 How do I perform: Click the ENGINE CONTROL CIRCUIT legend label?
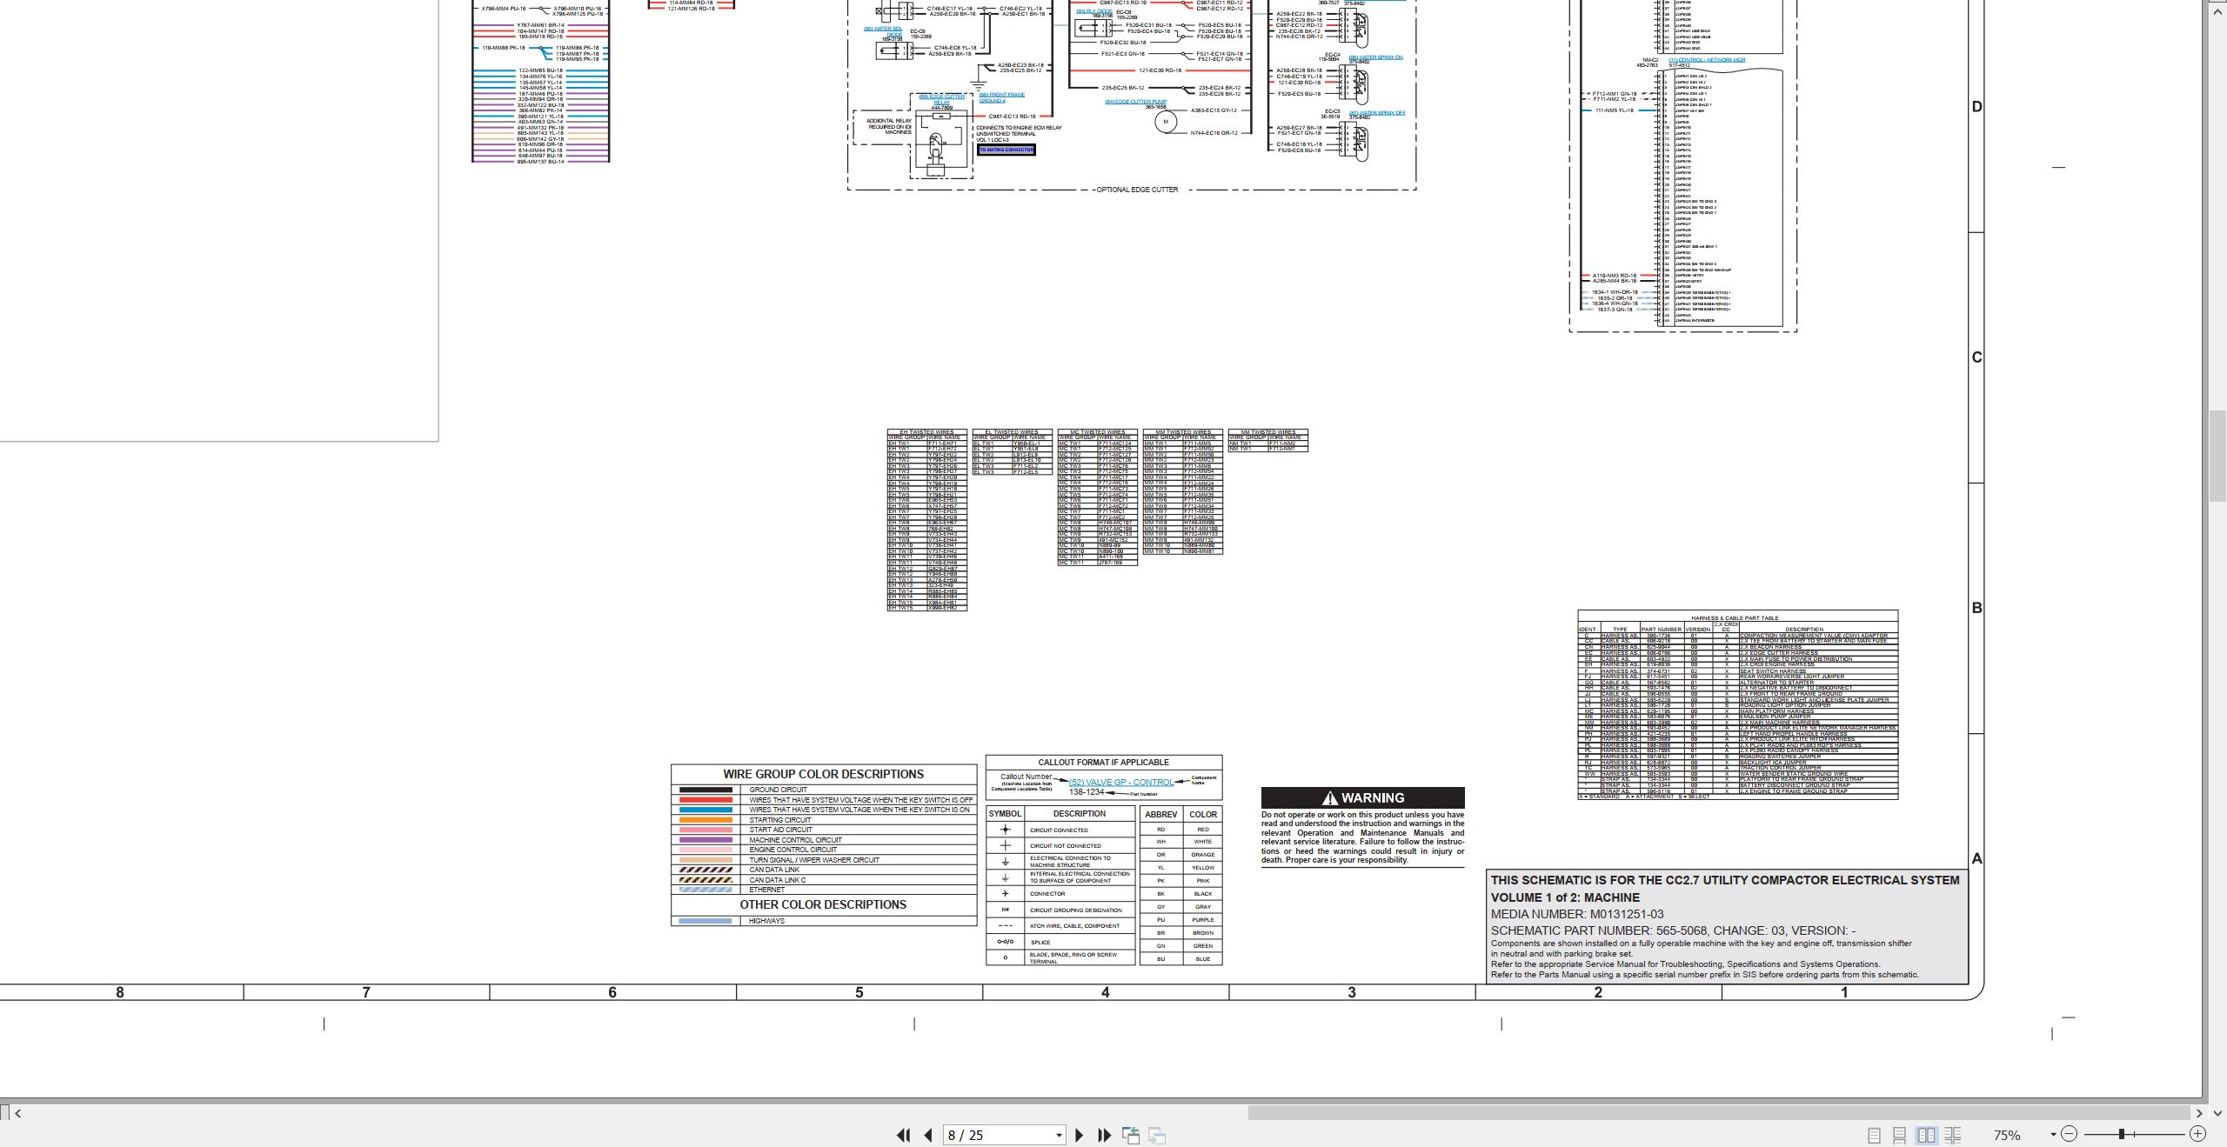click(793, 850)
